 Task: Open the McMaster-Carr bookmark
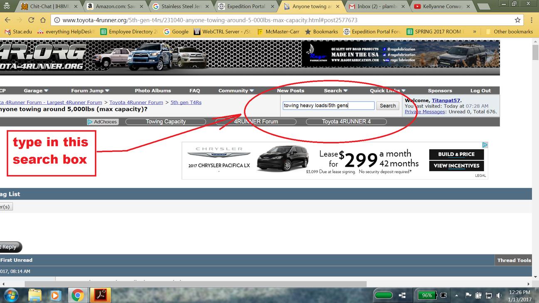click(278, 32)
